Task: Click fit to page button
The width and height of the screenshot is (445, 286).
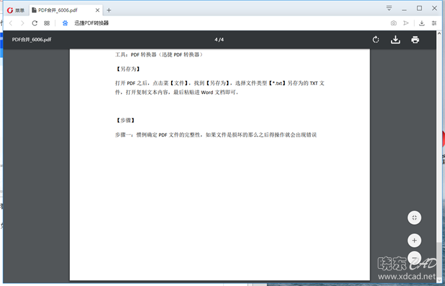Action: point(414,217)
